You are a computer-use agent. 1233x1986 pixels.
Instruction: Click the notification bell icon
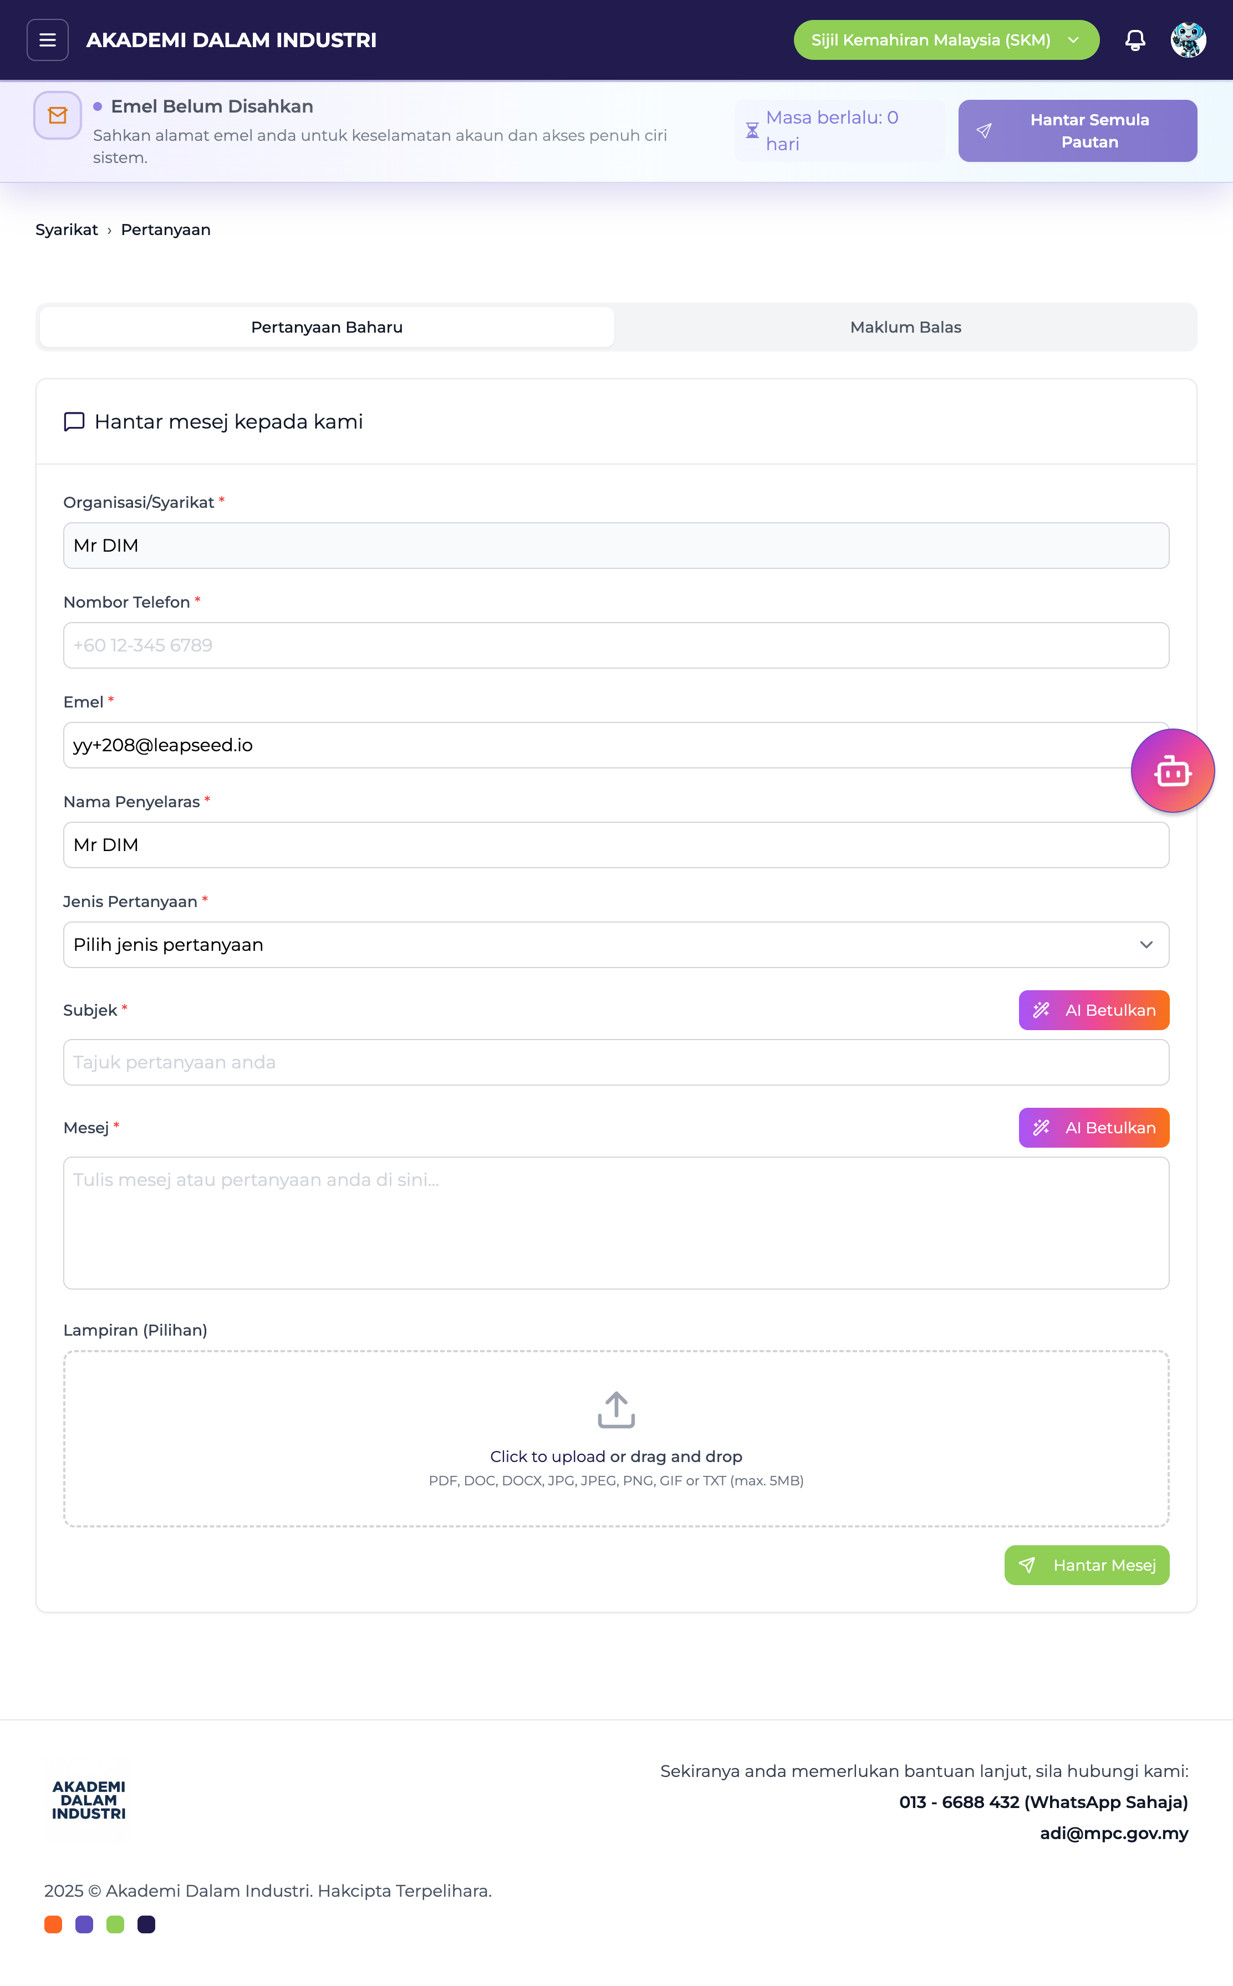(x=1134, y=40)
